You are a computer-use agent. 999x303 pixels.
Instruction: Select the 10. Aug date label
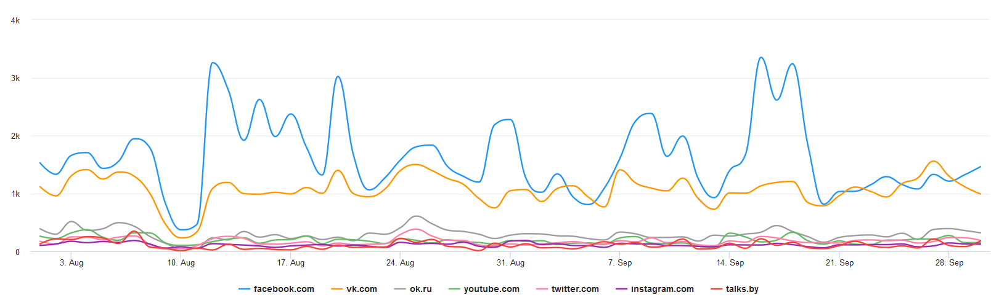click(181, 262)
